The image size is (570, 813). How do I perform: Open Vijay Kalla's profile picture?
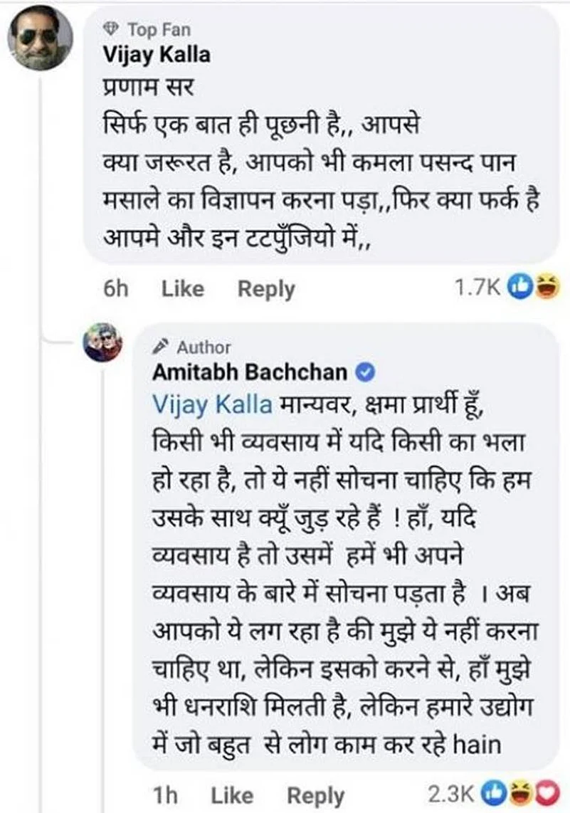click(40, 38)
